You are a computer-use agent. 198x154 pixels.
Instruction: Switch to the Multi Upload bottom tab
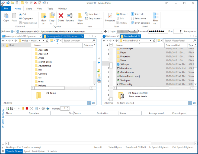[x=39, y=151]
